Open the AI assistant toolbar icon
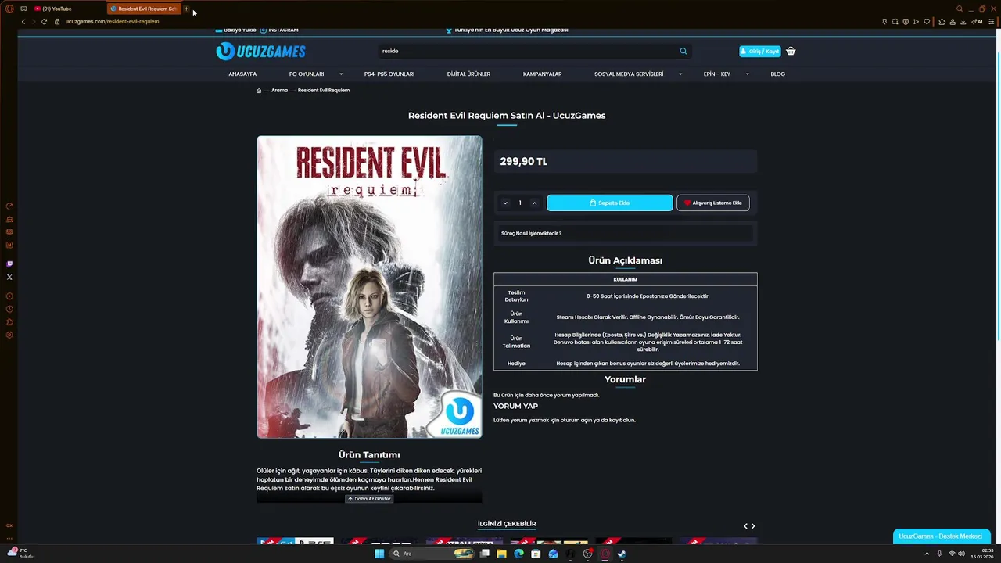The width and height of the screenshot is (1001, 563). coord(977,22)
